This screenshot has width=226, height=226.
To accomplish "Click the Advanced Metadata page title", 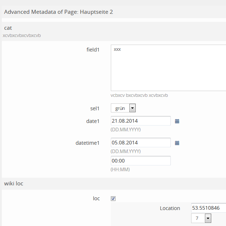I will tap(58, 12).
